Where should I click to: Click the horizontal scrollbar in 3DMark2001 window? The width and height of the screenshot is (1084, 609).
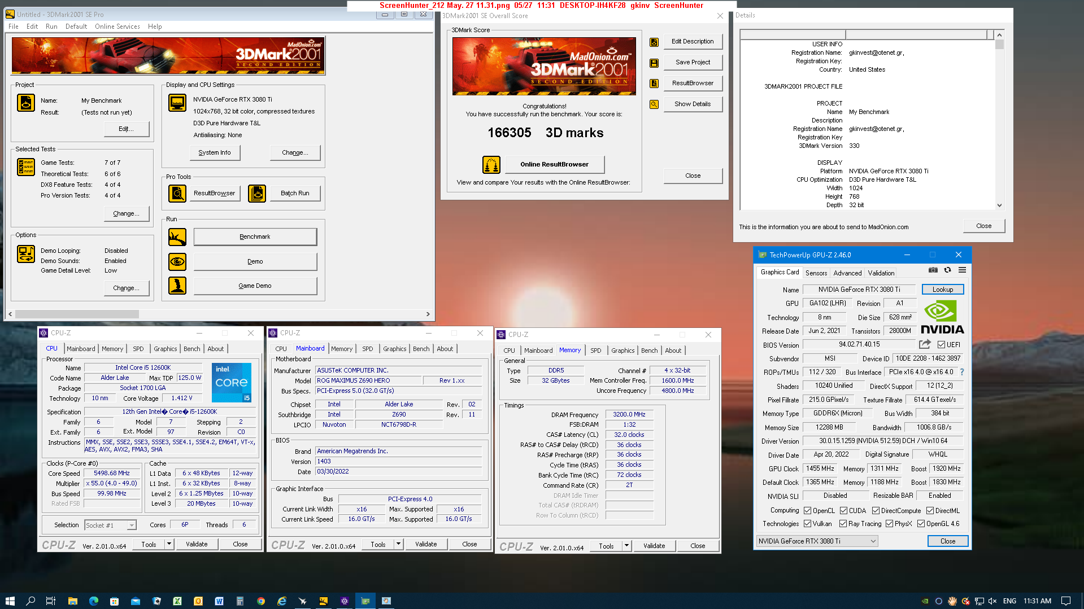pos(219,314)
